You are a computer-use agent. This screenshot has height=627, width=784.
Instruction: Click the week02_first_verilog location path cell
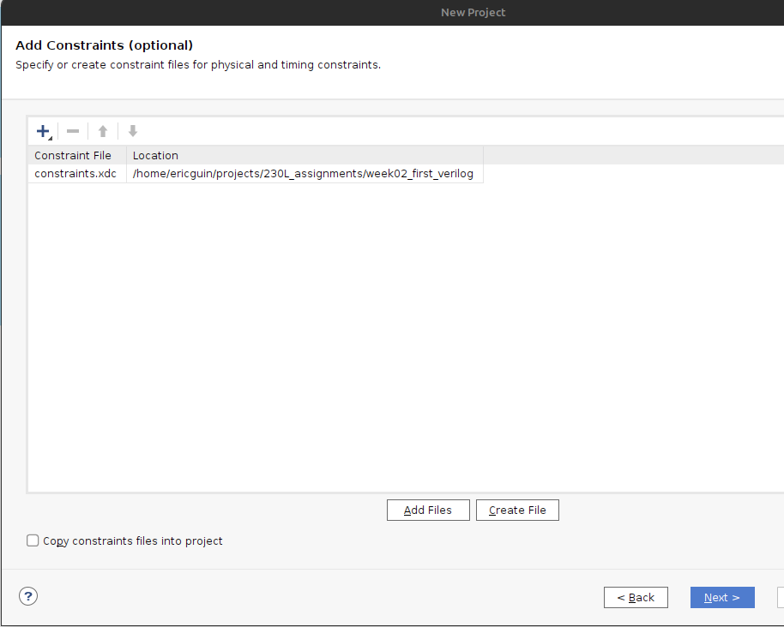303,174
